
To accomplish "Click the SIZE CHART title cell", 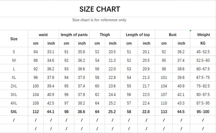I will (100, 9).
